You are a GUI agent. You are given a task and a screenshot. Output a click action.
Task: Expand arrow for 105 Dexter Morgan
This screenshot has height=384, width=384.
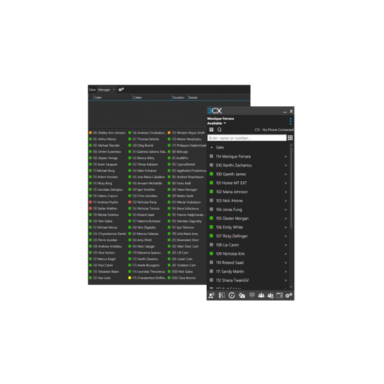click(285, 218)
